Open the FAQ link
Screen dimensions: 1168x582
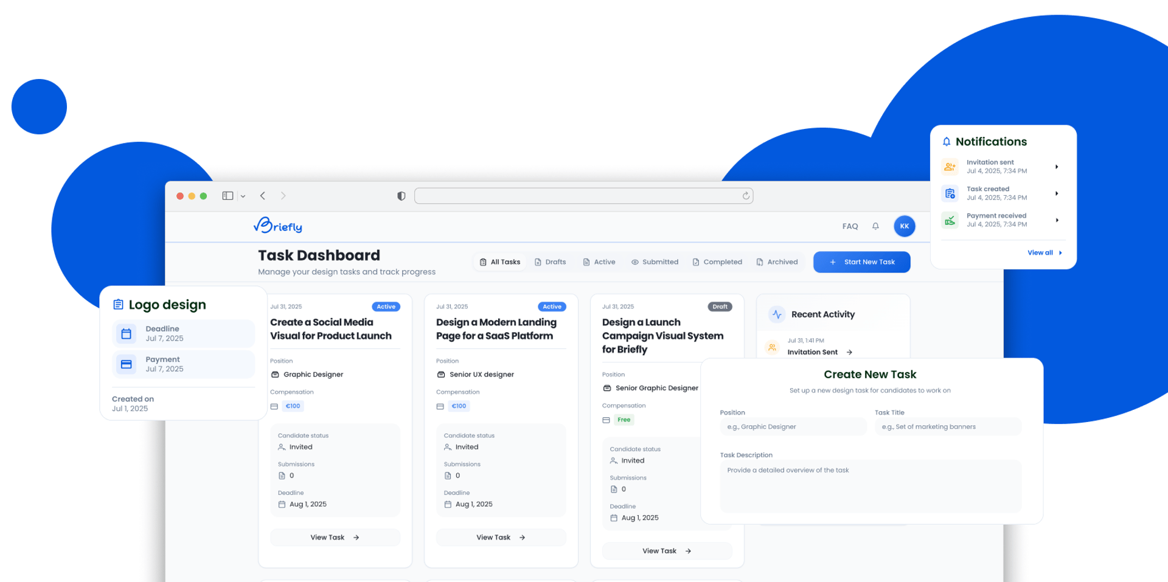850,226
